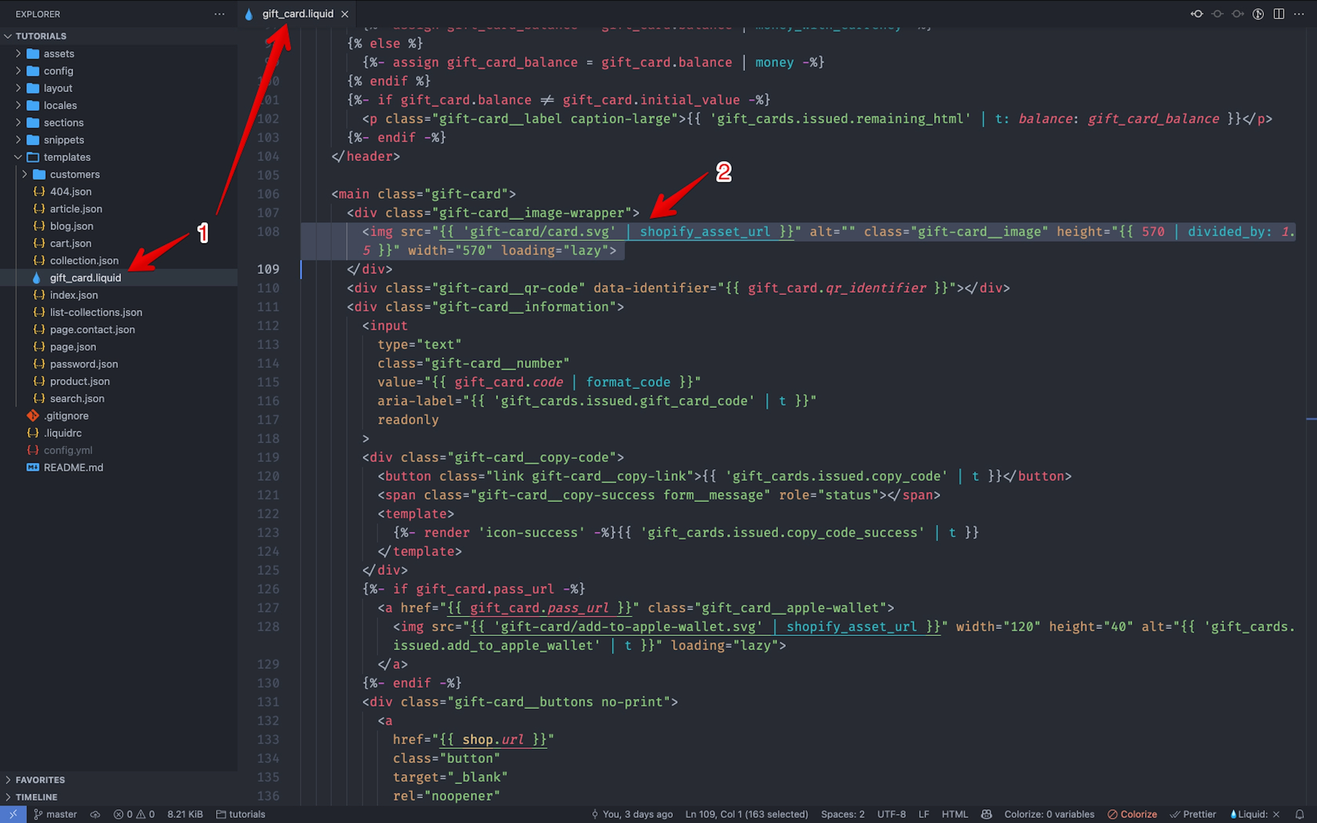Viewport: 1317px width, 823px height.
Task: Click the Copilot status icon
Action: point(986,814)
